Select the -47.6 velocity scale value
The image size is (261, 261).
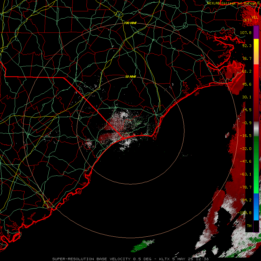point(246,162)
